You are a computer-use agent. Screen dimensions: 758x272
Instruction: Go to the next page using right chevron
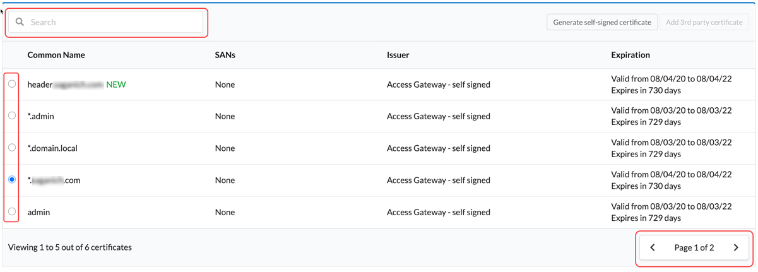point(736,248)
